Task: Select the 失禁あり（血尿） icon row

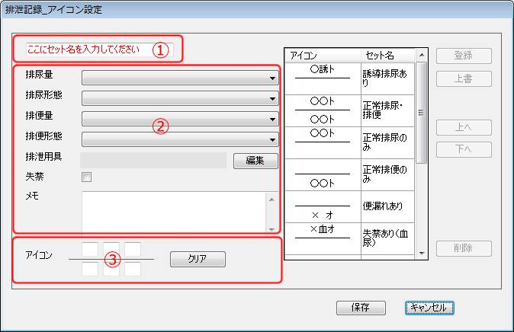Action: pyautogui.click(x=350, y=237)
